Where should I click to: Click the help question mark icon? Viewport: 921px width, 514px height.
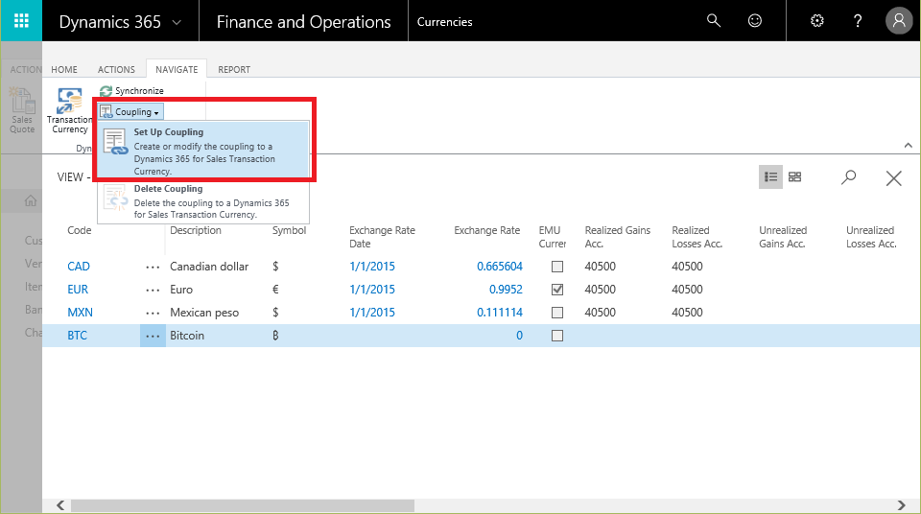[858, 21]
